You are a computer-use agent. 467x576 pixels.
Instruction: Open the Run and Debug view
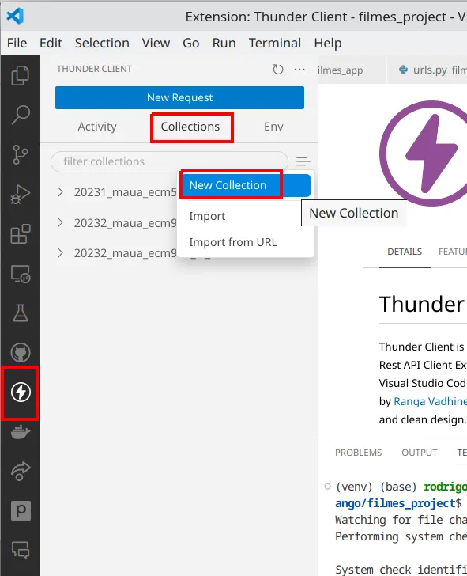click(21, 195)
